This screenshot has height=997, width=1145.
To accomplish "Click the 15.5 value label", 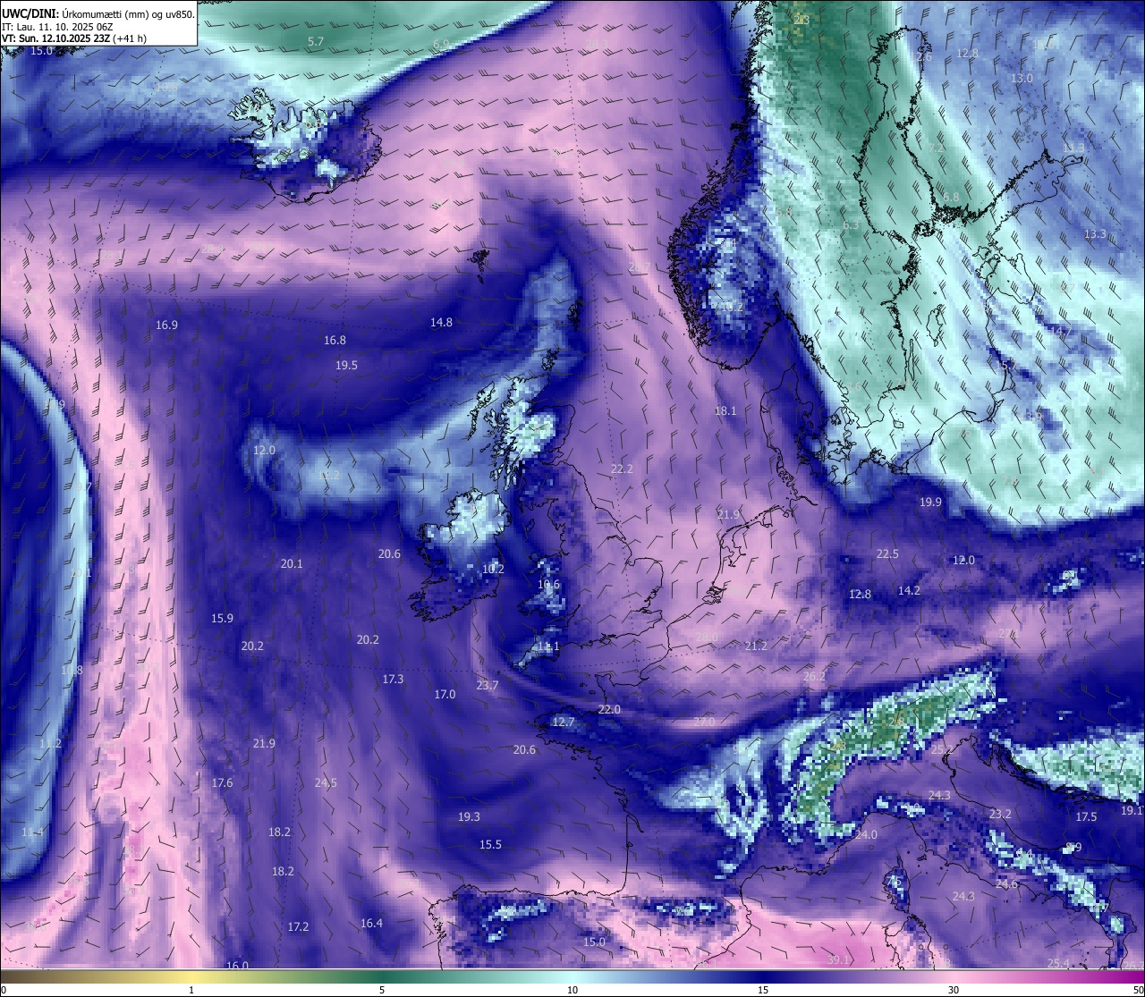I will point(490,845).
